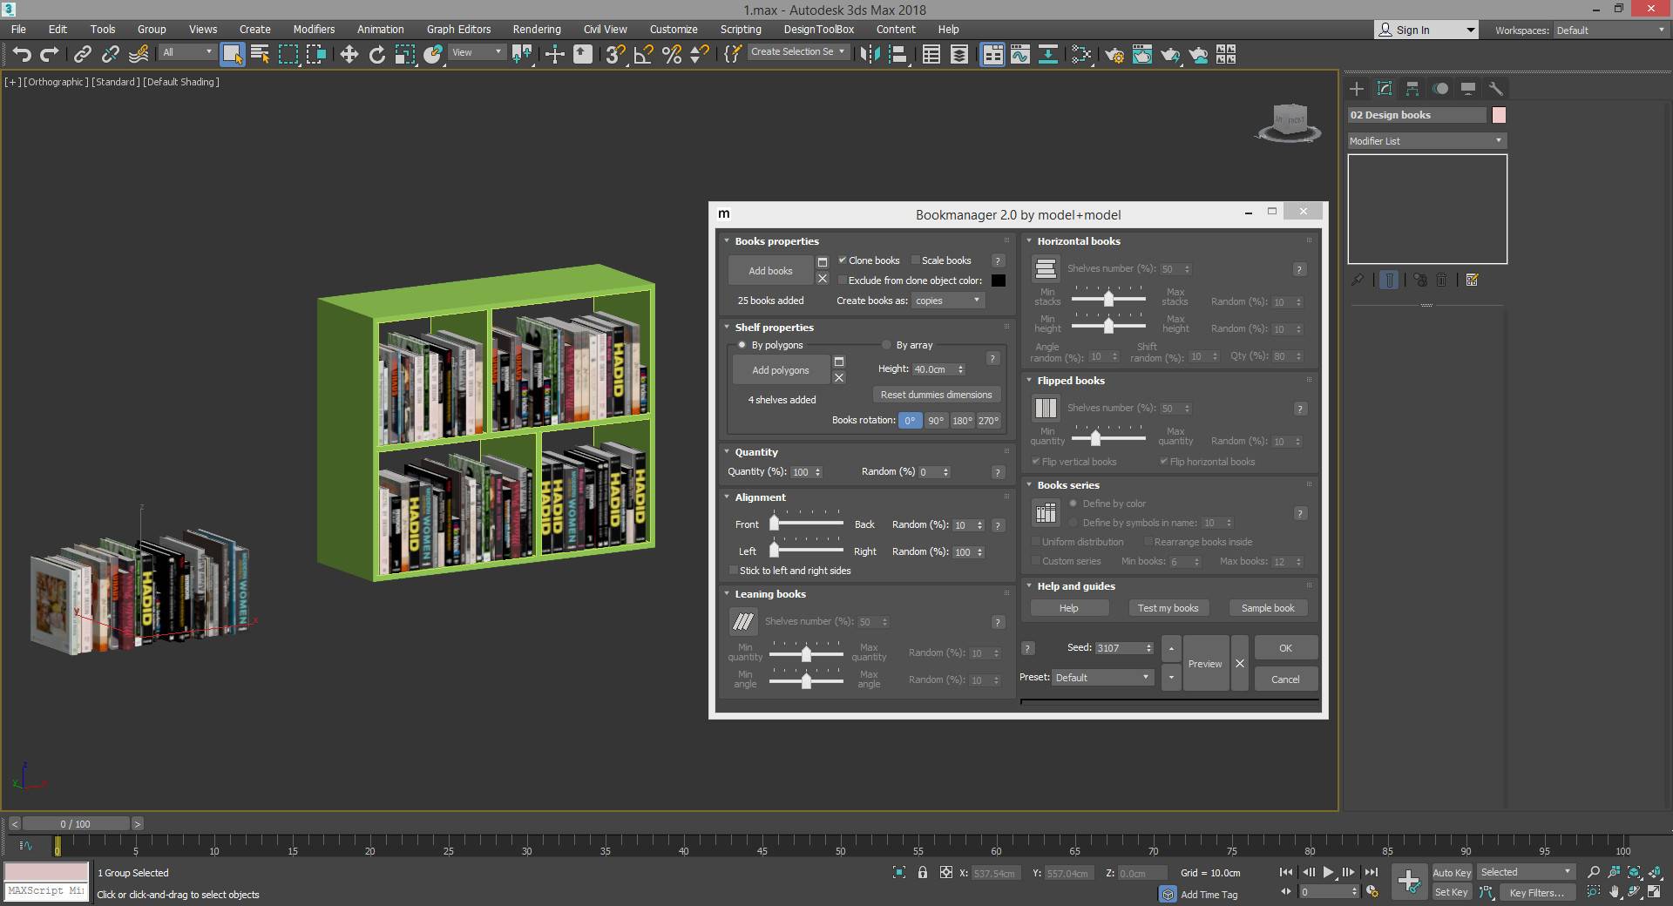Click the Front-Back alignment slider
The width and height of the screenshot is (1673, 906).
808,524
